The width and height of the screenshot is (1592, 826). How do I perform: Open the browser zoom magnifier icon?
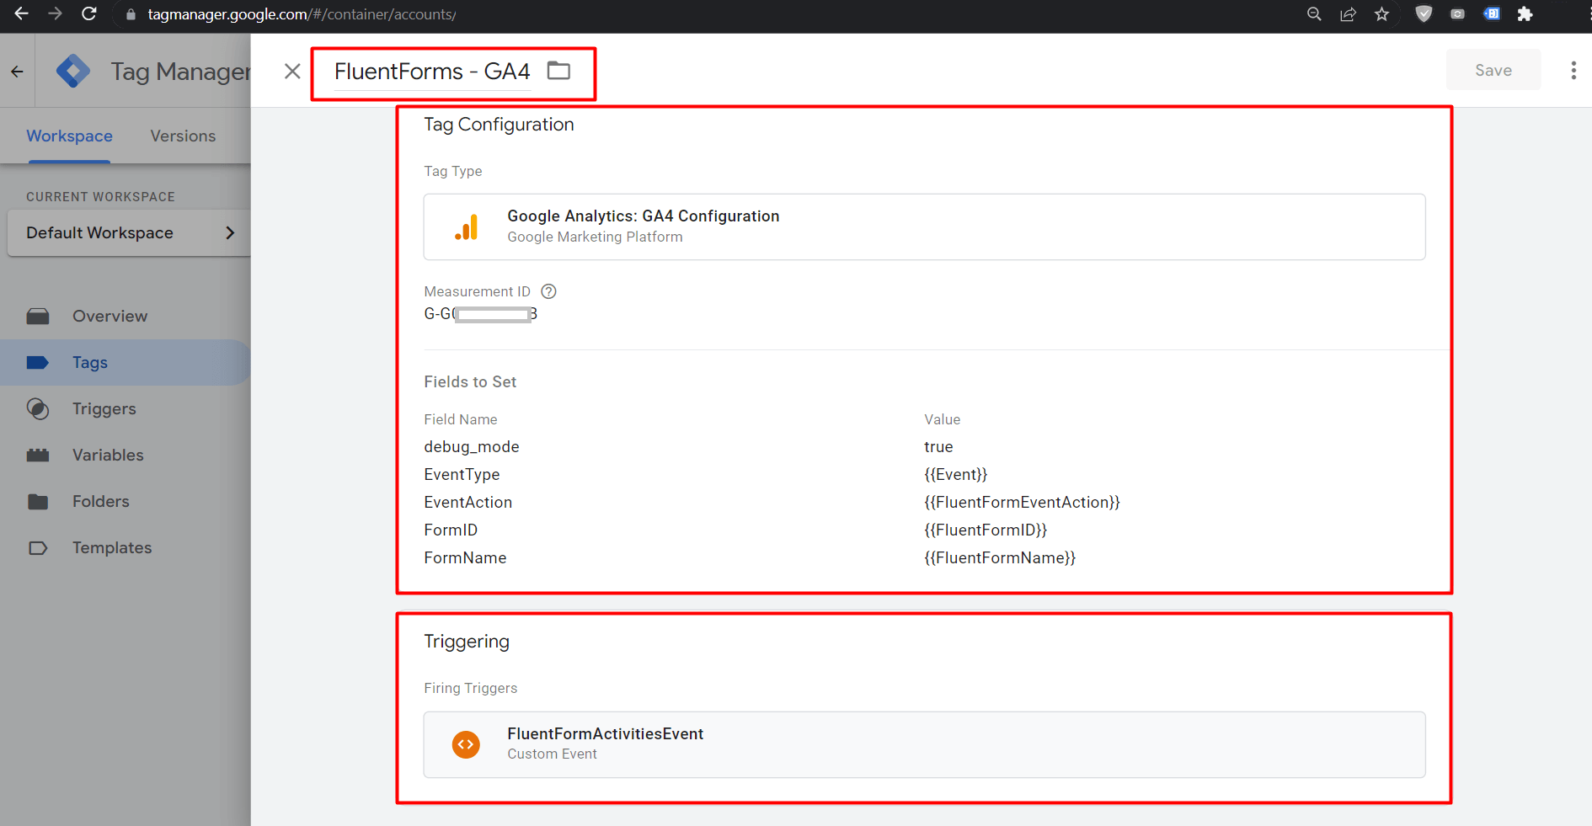click(x=1314, y=13)
